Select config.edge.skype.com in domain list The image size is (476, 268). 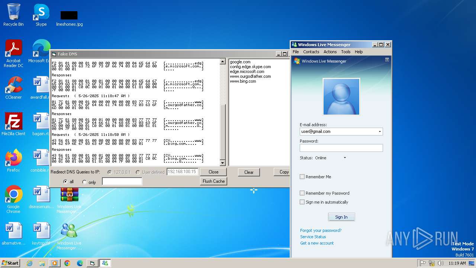pyautogui.click(x=250, y=67)
